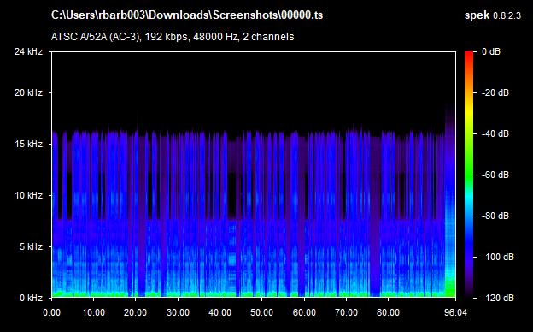This screenshot has width=533, height=332.
Task: Click the 0 kHz frequency axis label
Action: point(31,298)
